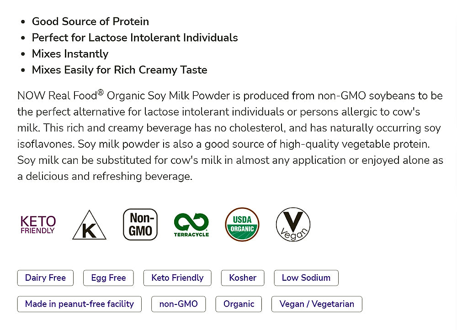Click the 'Good Source of Protein' bullet

(90, 21)
